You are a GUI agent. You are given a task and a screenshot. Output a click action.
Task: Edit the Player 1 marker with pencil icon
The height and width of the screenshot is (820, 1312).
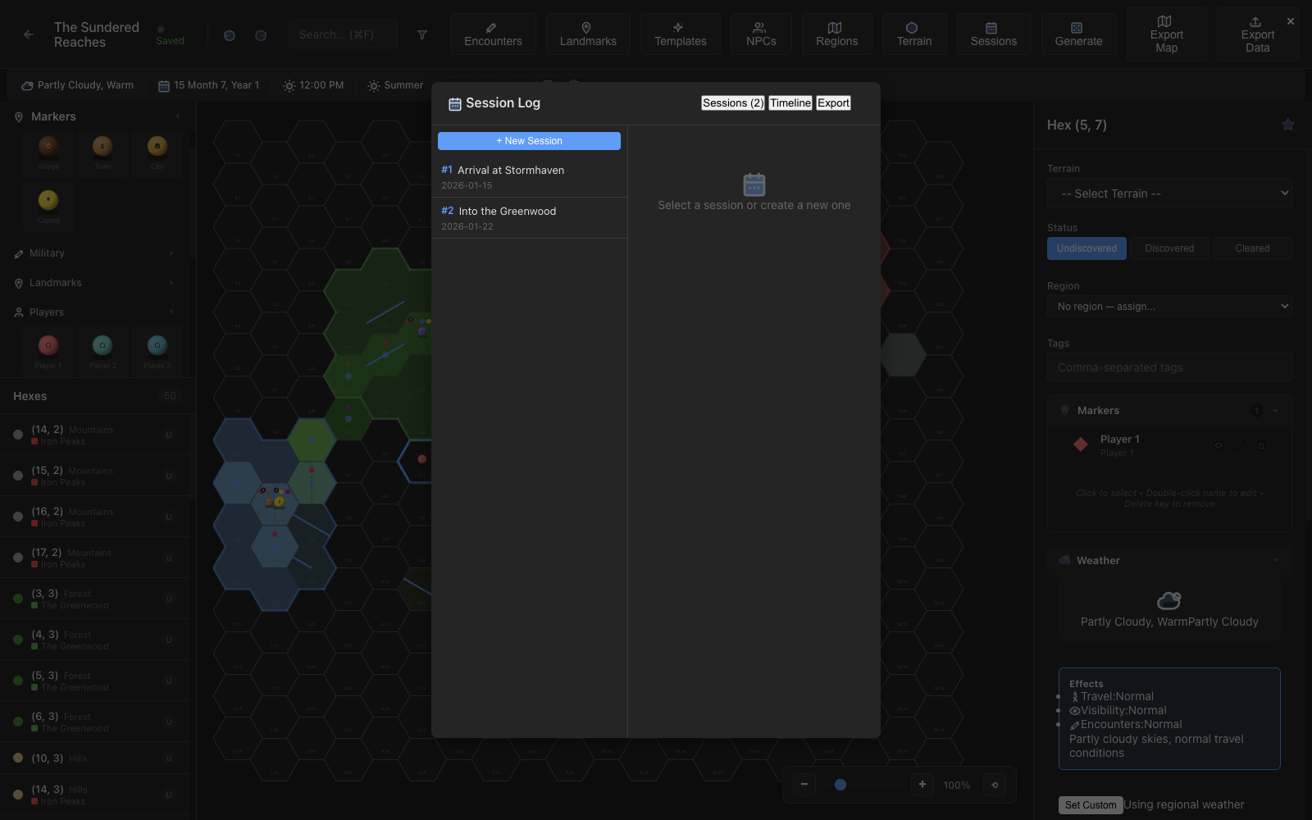[x=1240, y=445]
